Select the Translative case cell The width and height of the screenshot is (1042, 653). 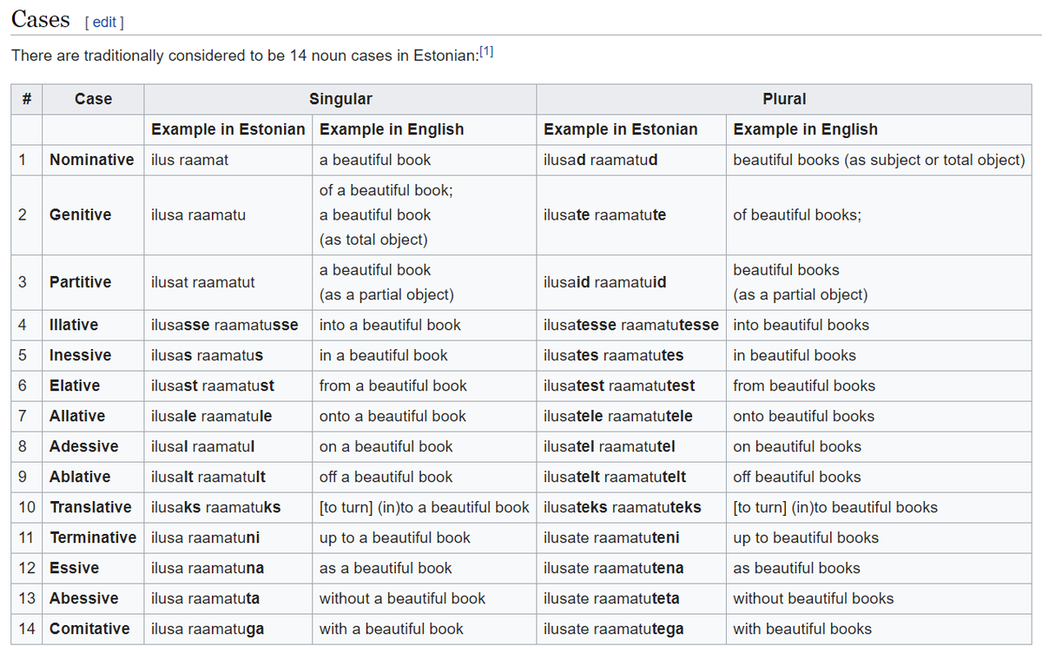[91, 507]
